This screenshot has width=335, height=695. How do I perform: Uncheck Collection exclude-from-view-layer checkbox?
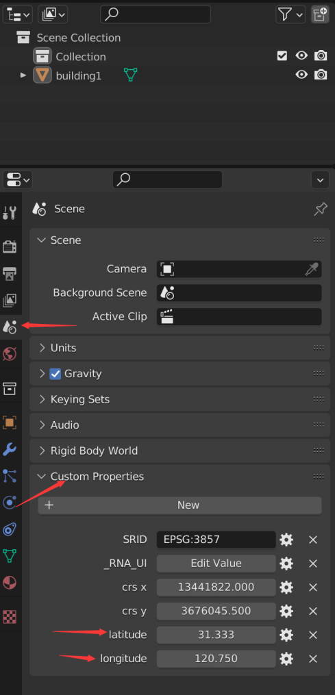pos(282,56)
